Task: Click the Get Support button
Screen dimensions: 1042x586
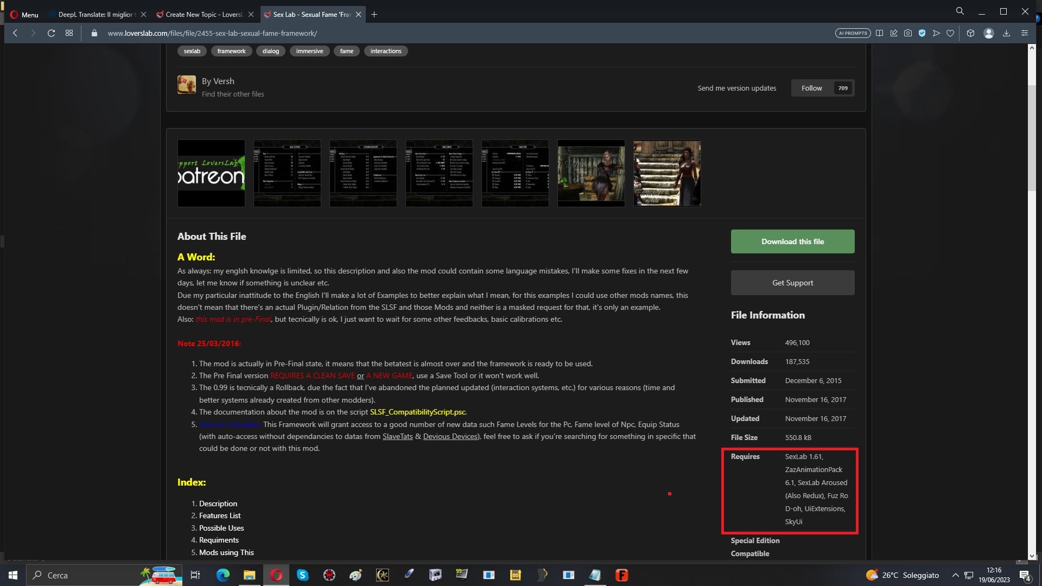Action: [792, 283]
